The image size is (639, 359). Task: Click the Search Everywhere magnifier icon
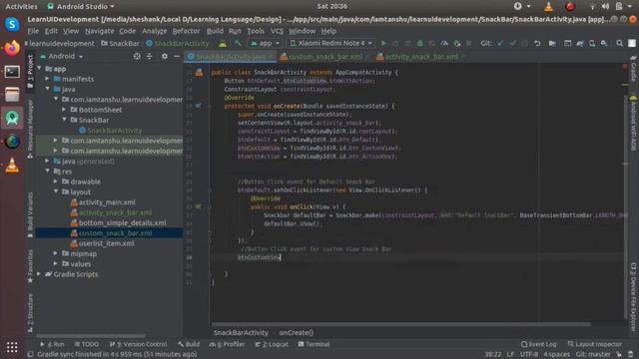(x=619, y=43)
